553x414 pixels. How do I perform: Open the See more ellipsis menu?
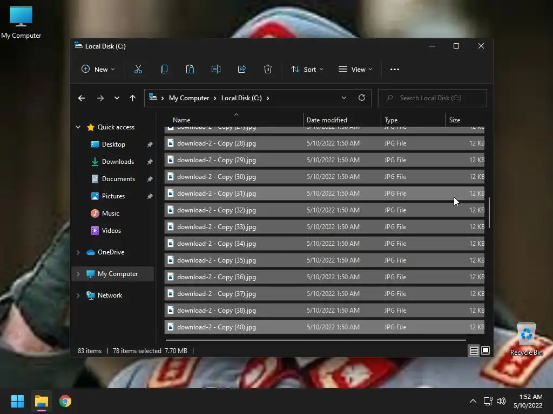coord(395,70)
